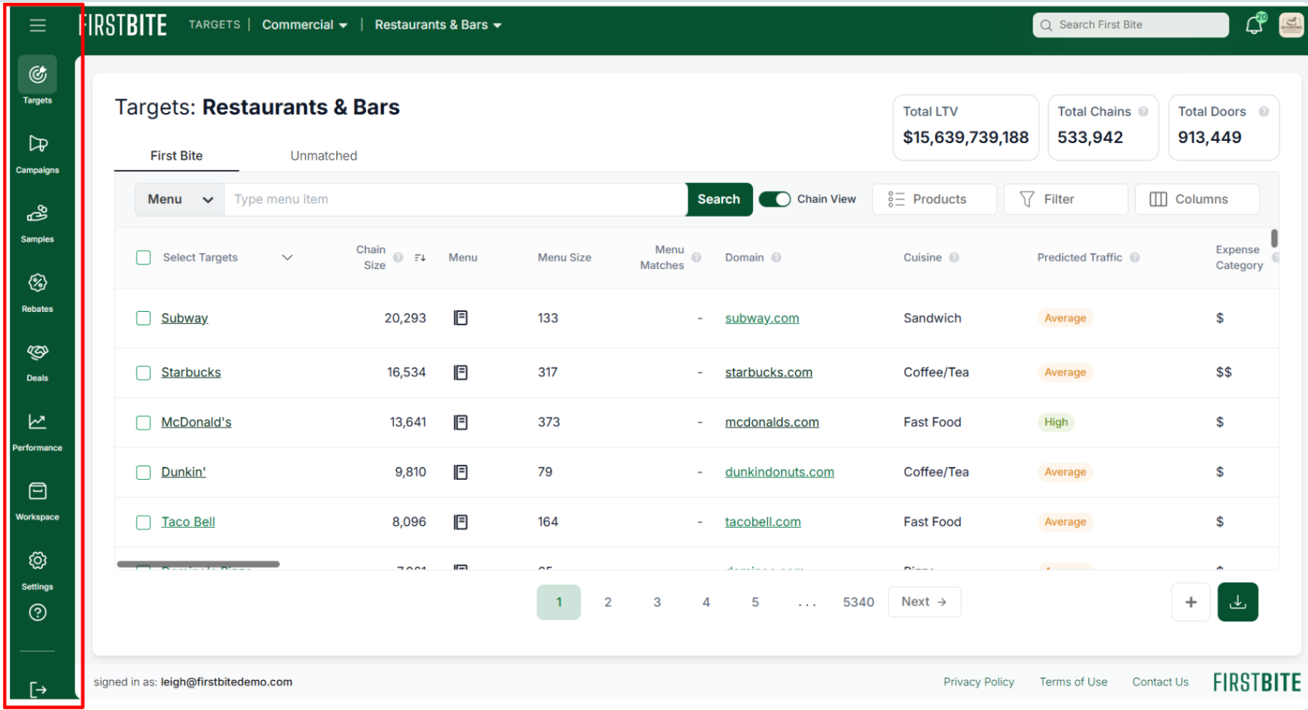Click the plus add button

(x=1191, y=602)
